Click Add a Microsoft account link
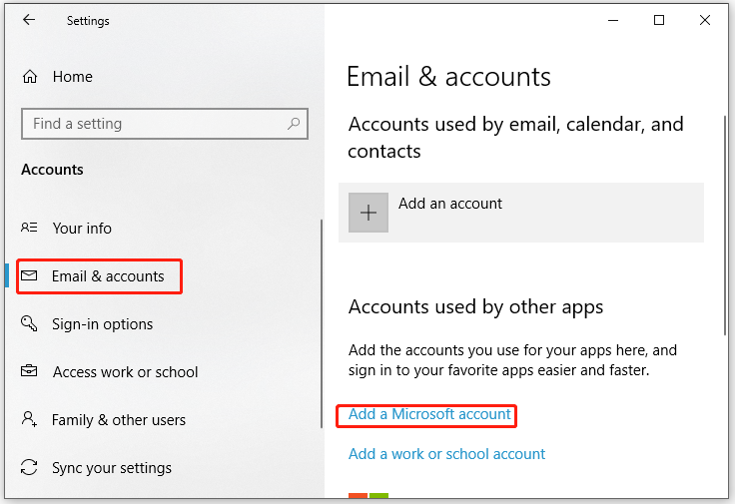This screenshot has height=504, width=735. point(429,414)
